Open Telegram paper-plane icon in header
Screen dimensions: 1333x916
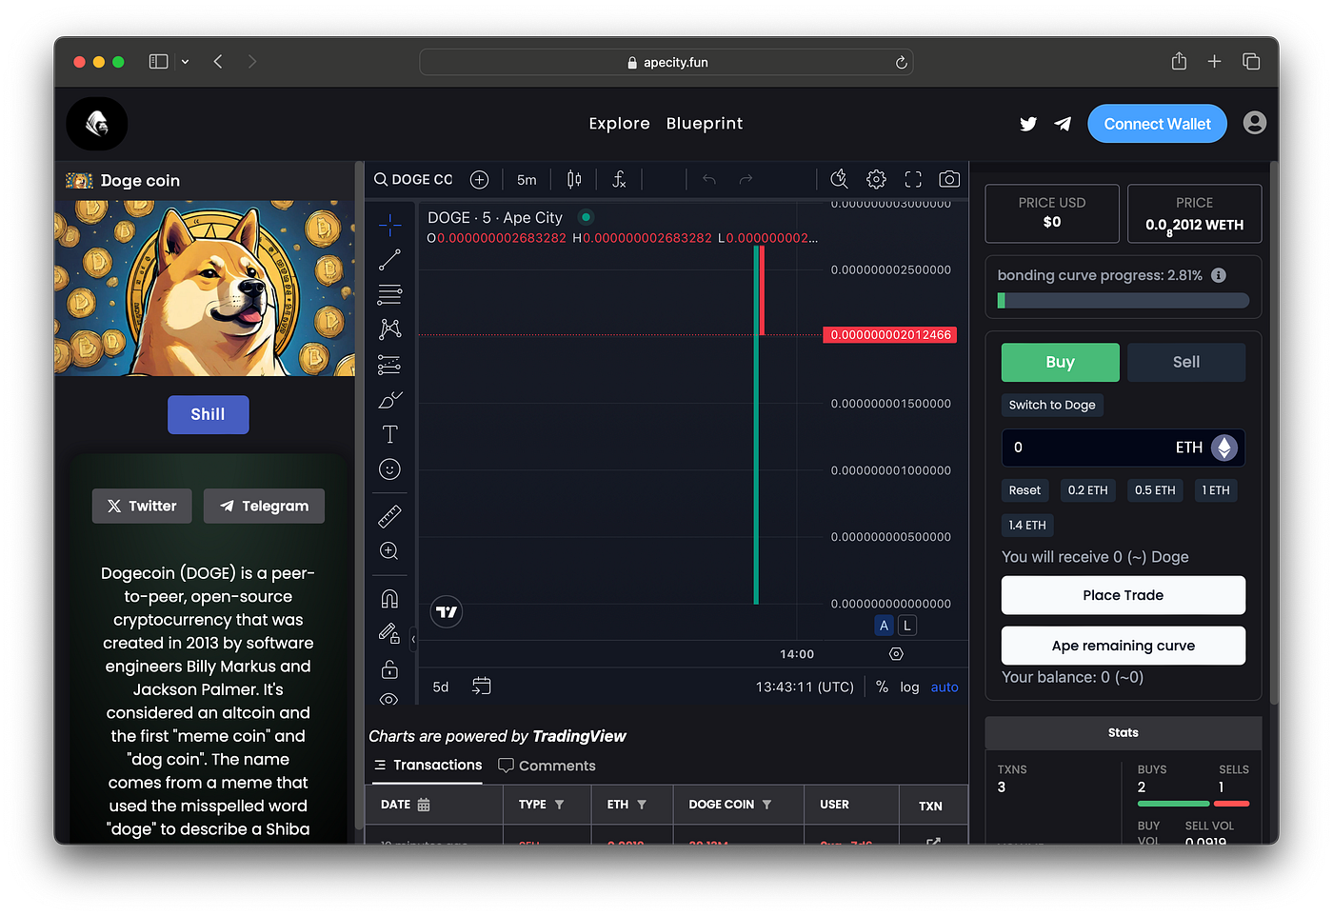tap(1063, 124)
